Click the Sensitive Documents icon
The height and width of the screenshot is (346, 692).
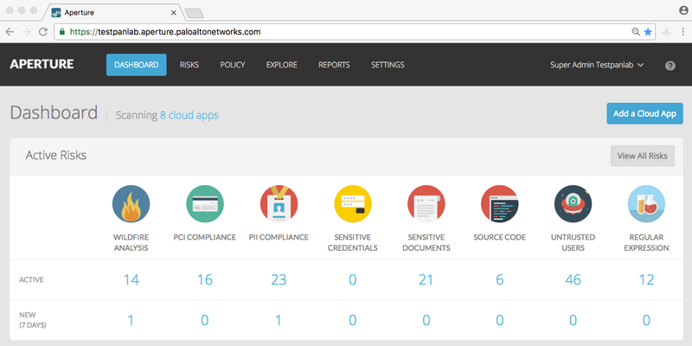coord(426,204)
